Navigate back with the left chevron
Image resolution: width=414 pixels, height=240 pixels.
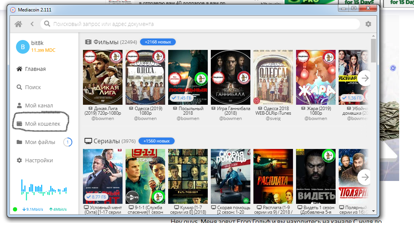(x=32, y=24)
